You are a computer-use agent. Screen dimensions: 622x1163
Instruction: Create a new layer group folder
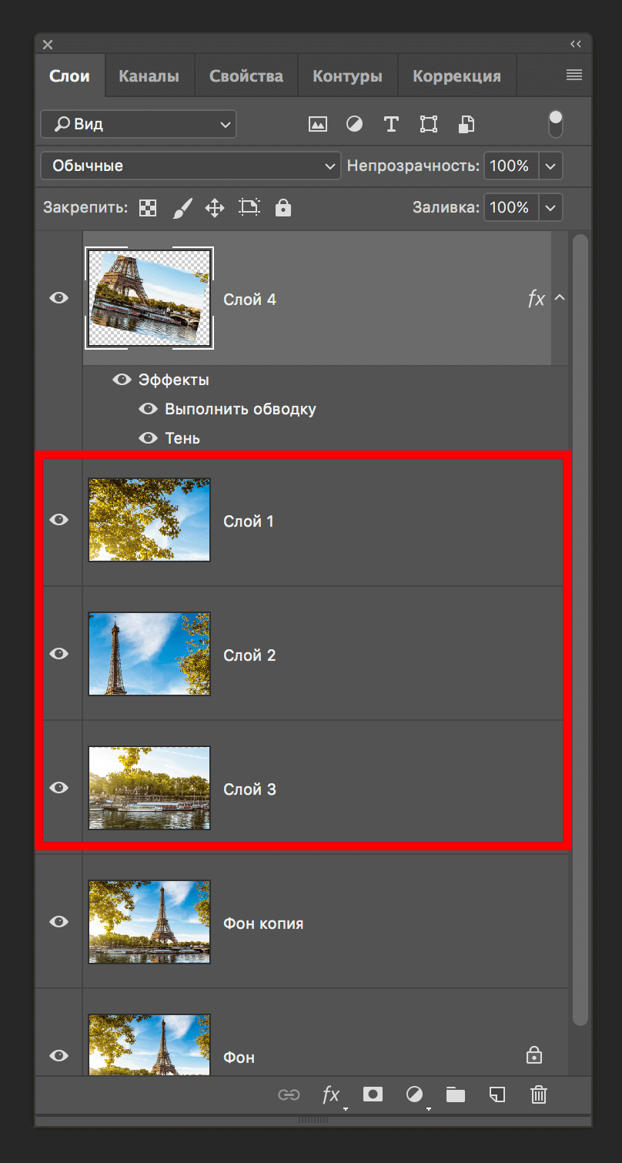click(x=456, y=1094)
